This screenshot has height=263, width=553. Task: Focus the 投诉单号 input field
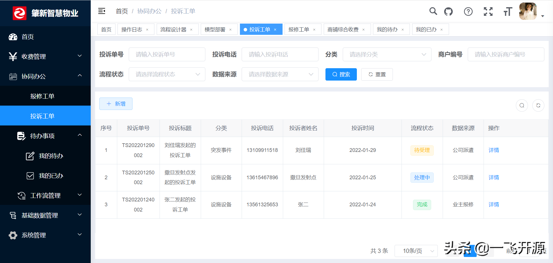[x=167, y=54]
